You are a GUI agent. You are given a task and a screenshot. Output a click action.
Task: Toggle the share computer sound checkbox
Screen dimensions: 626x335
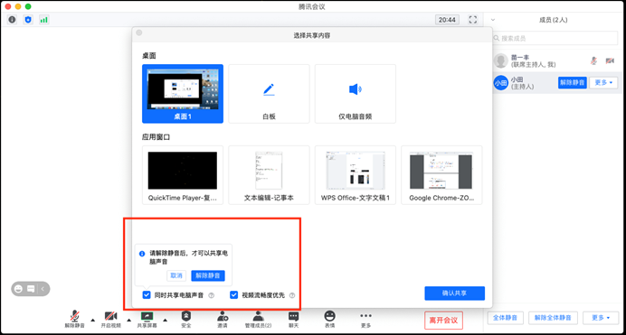click(x=147, y=294)
